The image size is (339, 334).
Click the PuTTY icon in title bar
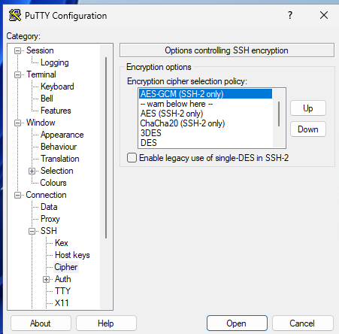coord(15,15)
